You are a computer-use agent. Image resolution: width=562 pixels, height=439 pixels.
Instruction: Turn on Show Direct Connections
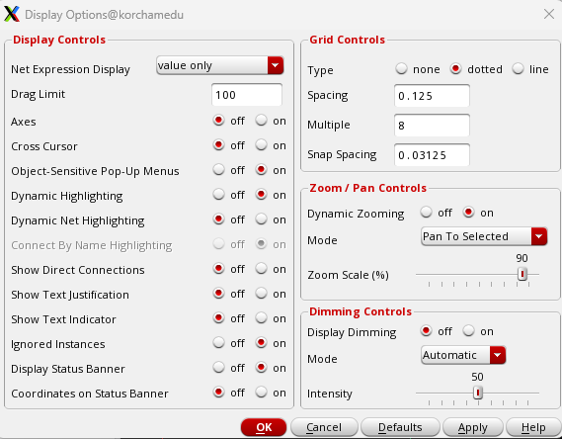point(262,268)
